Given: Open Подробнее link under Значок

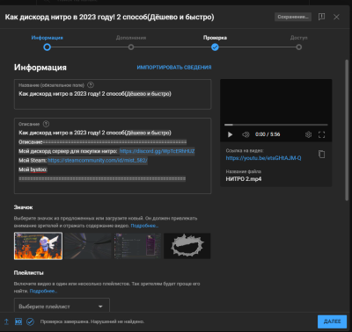Looking at the screenshot, I should [144, 226].
